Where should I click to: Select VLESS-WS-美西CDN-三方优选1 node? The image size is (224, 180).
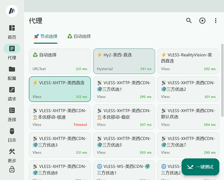124,170
